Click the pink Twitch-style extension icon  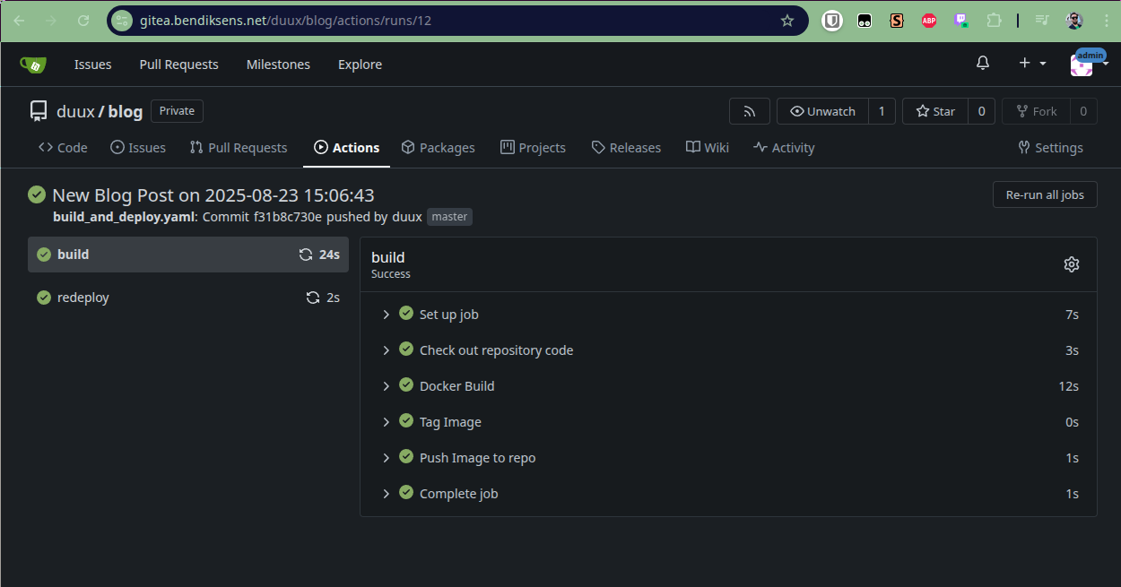(961, 21)
